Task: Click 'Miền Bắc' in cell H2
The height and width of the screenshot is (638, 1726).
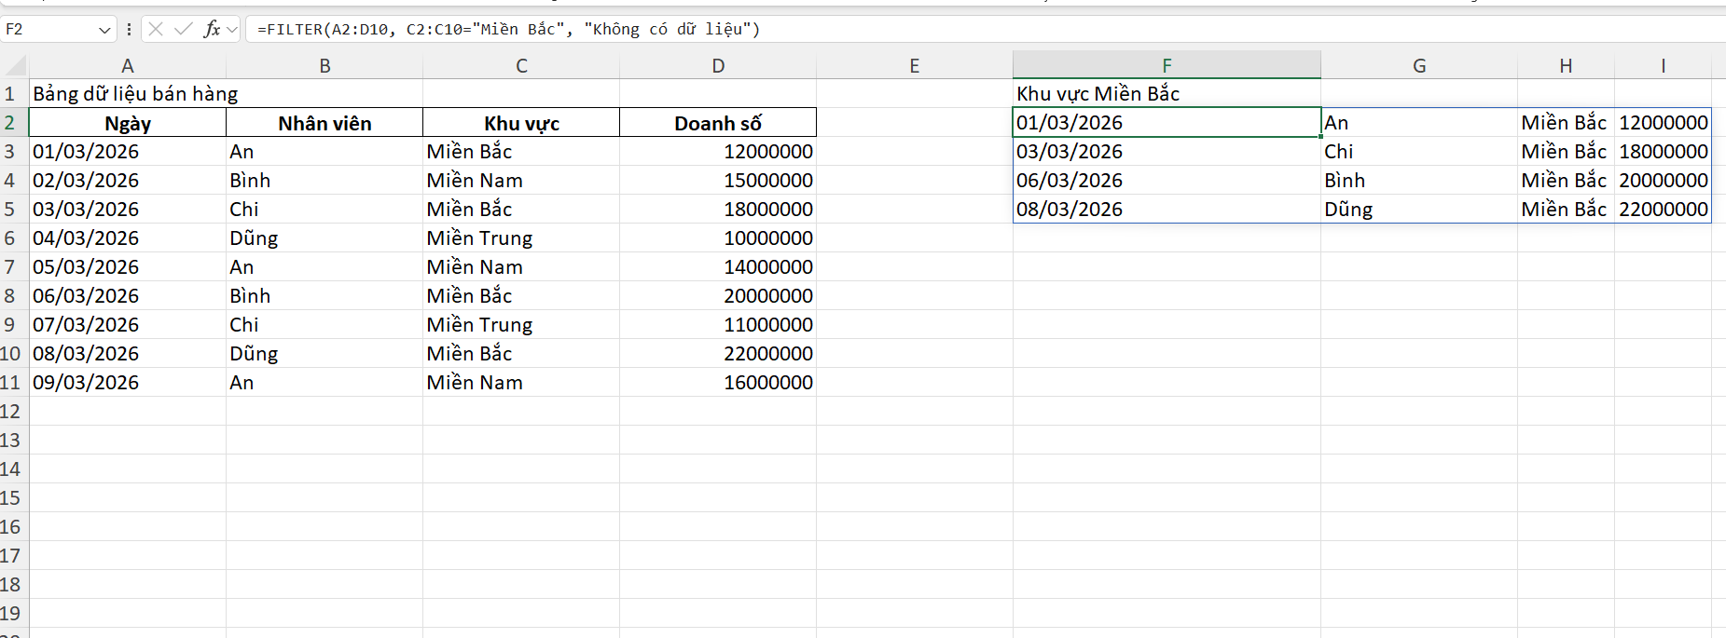Action: coord(1566,123)
